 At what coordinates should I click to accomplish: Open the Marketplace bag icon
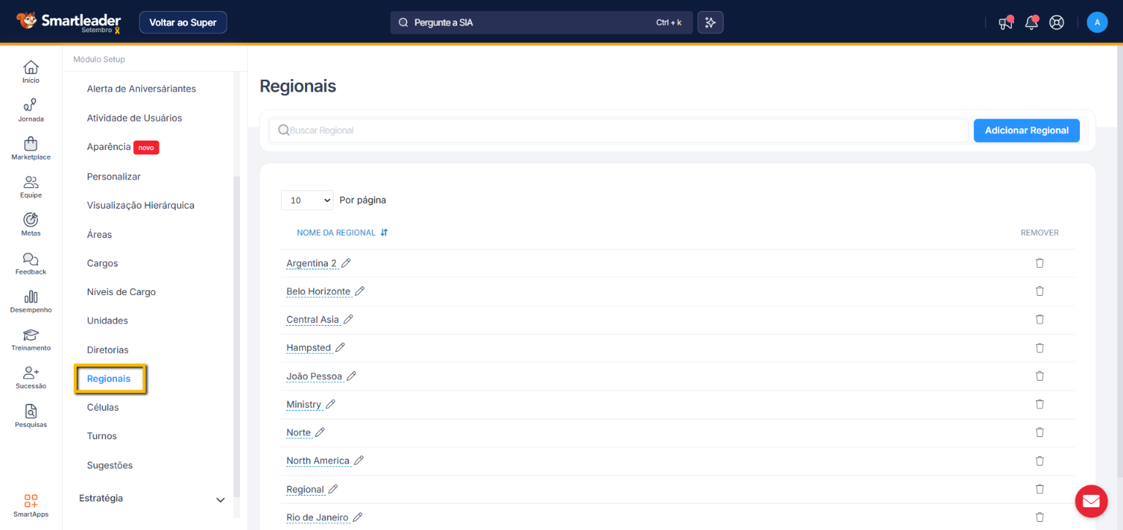31,144
